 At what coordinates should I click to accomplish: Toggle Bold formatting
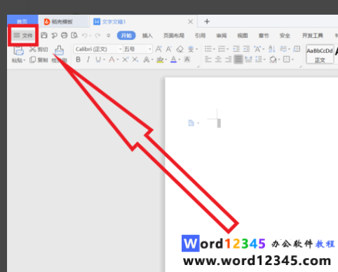point(79,59)
